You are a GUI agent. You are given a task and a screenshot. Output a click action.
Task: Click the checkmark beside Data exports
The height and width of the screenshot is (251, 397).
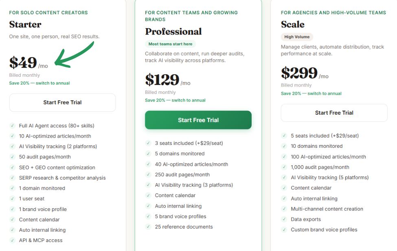coord(284,219)
